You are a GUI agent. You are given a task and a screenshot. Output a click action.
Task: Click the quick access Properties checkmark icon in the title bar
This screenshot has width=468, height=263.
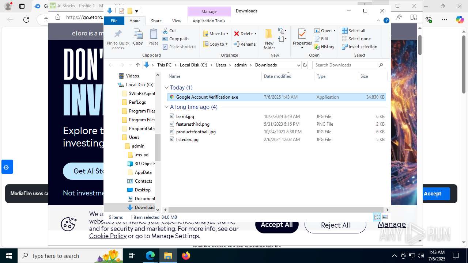[x=122, y=11]
